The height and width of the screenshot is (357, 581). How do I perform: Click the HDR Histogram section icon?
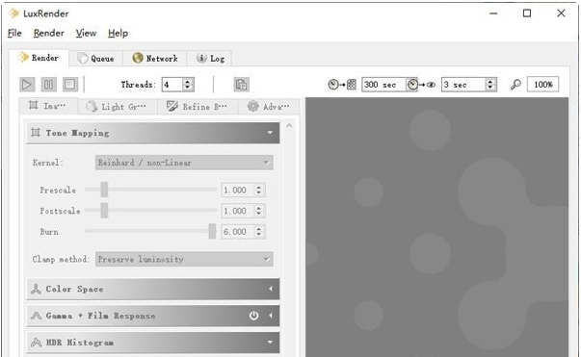[36, 343]
